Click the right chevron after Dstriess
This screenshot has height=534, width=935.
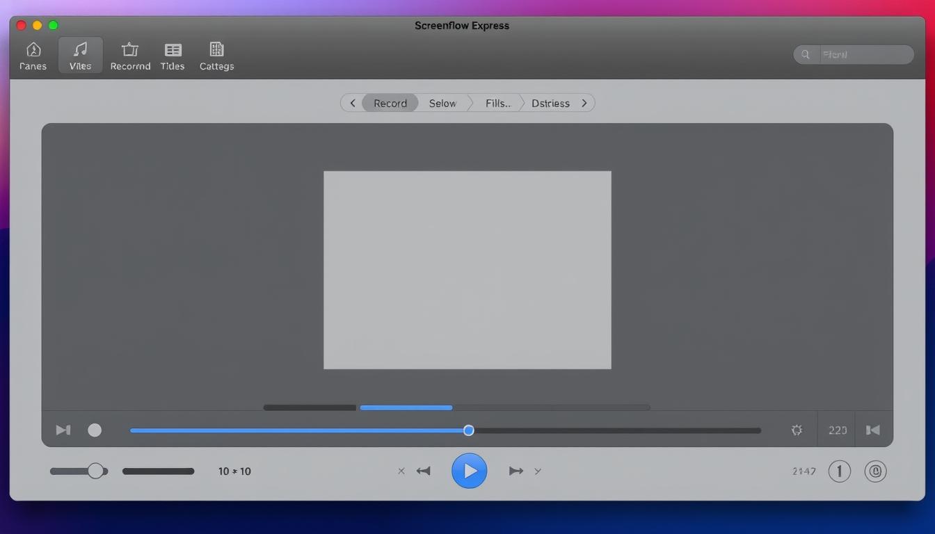click(x=584, y=103)
